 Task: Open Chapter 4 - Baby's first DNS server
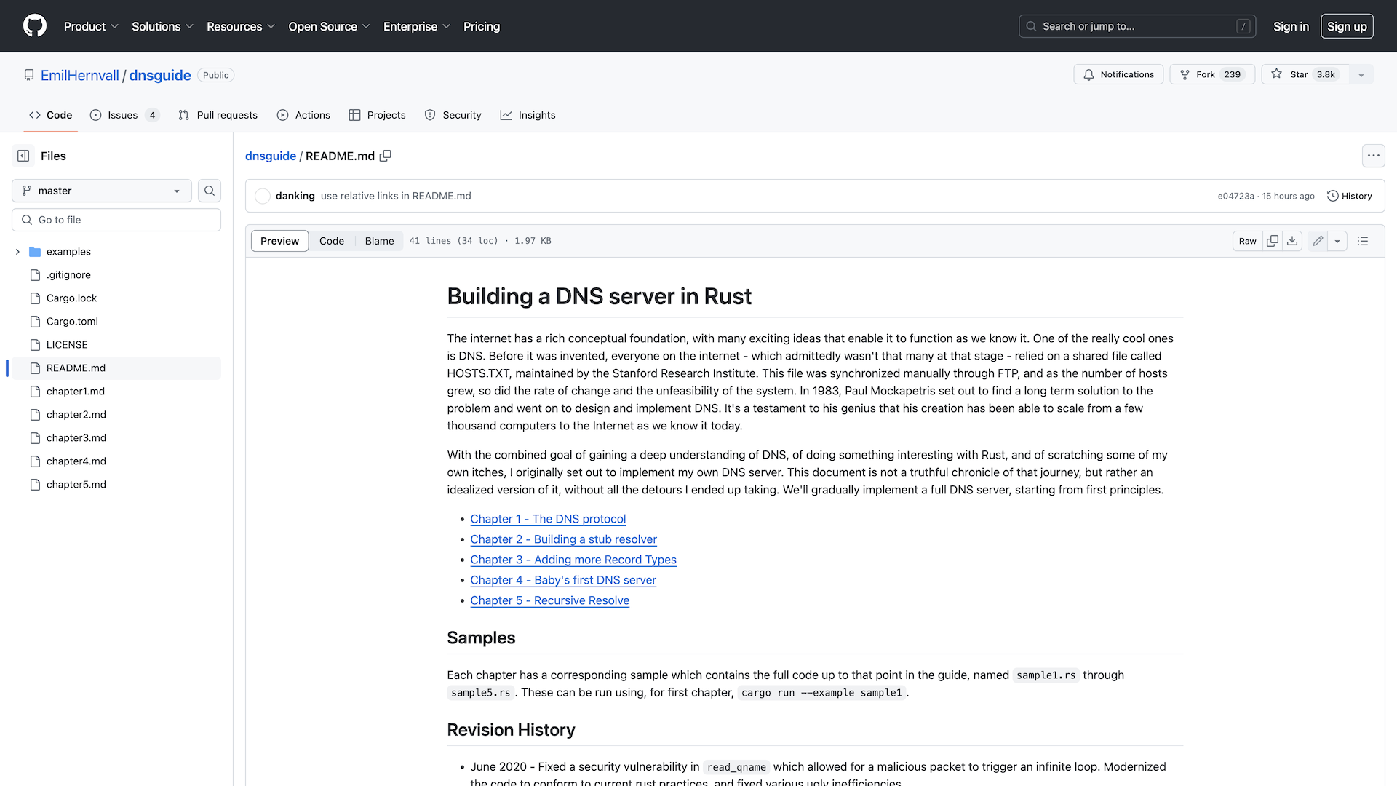[x=563, y=580]
